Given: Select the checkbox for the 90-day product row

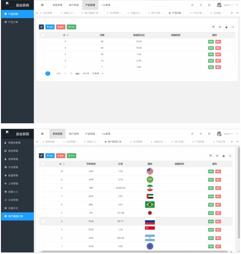Looking at the screenshot, I should point(43,42).
